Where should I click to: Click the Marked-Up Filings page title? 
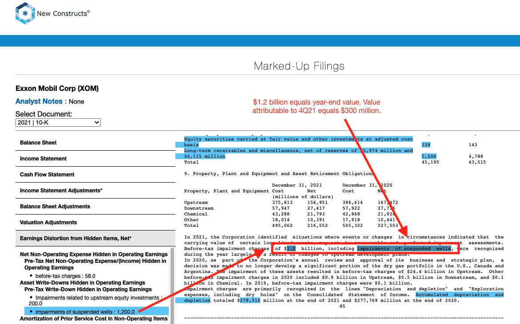tap(299, 66)
